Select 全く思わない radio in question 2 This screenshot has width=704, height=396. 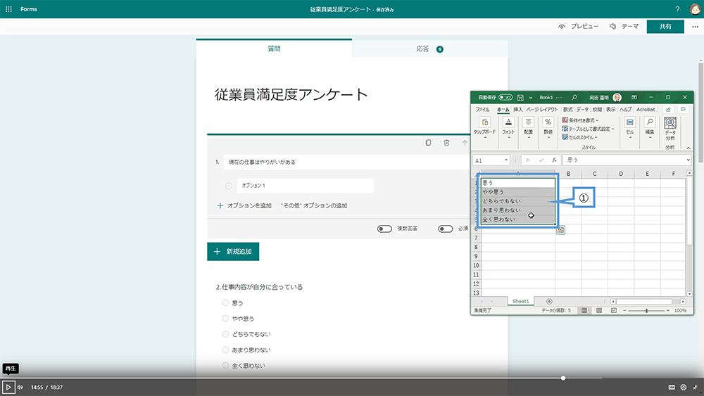click(225, 366)
